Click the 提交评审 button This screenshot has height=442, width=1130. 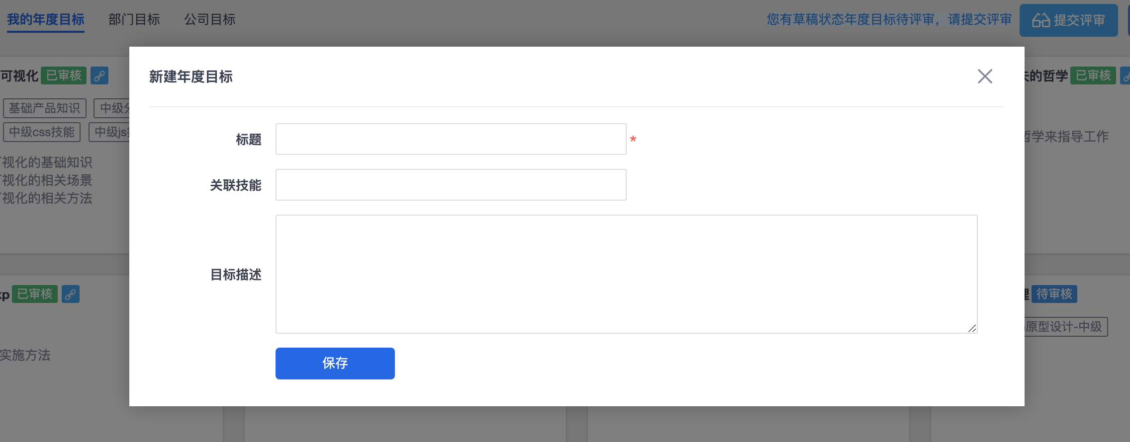point(1068,20)
